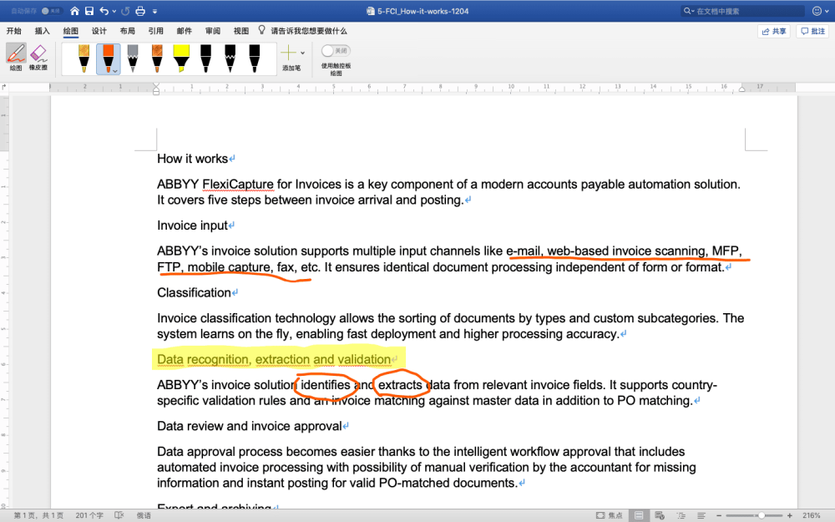Viewport: 835px width, 522px height.
Task: Click the circled word identifies
Action: [x=326, y=384]
